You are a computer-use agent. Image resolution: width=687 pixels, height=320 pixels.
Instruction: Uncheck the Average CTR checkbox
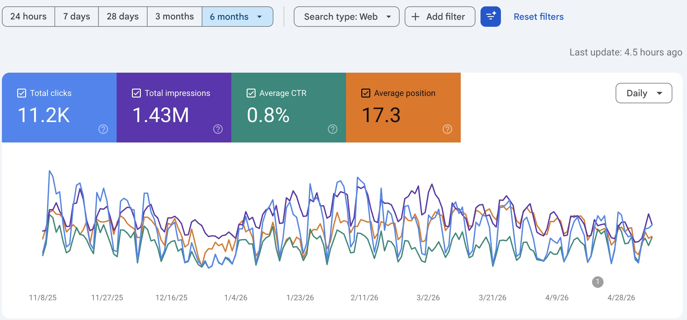pyautogui.click(x=251, y=93)
